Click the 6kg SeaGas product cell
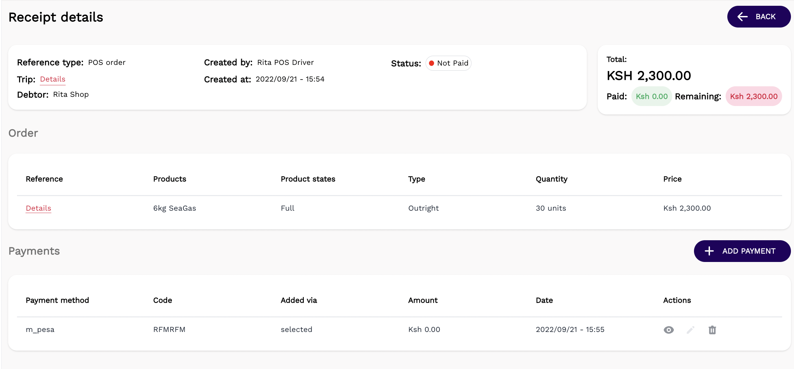Viewport: 794px width, 369px height. pos(175,208)
